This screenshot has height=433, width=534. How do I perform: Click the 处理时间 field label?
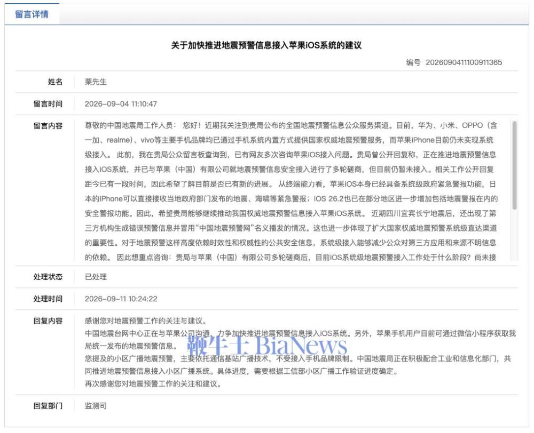[48, 299]
